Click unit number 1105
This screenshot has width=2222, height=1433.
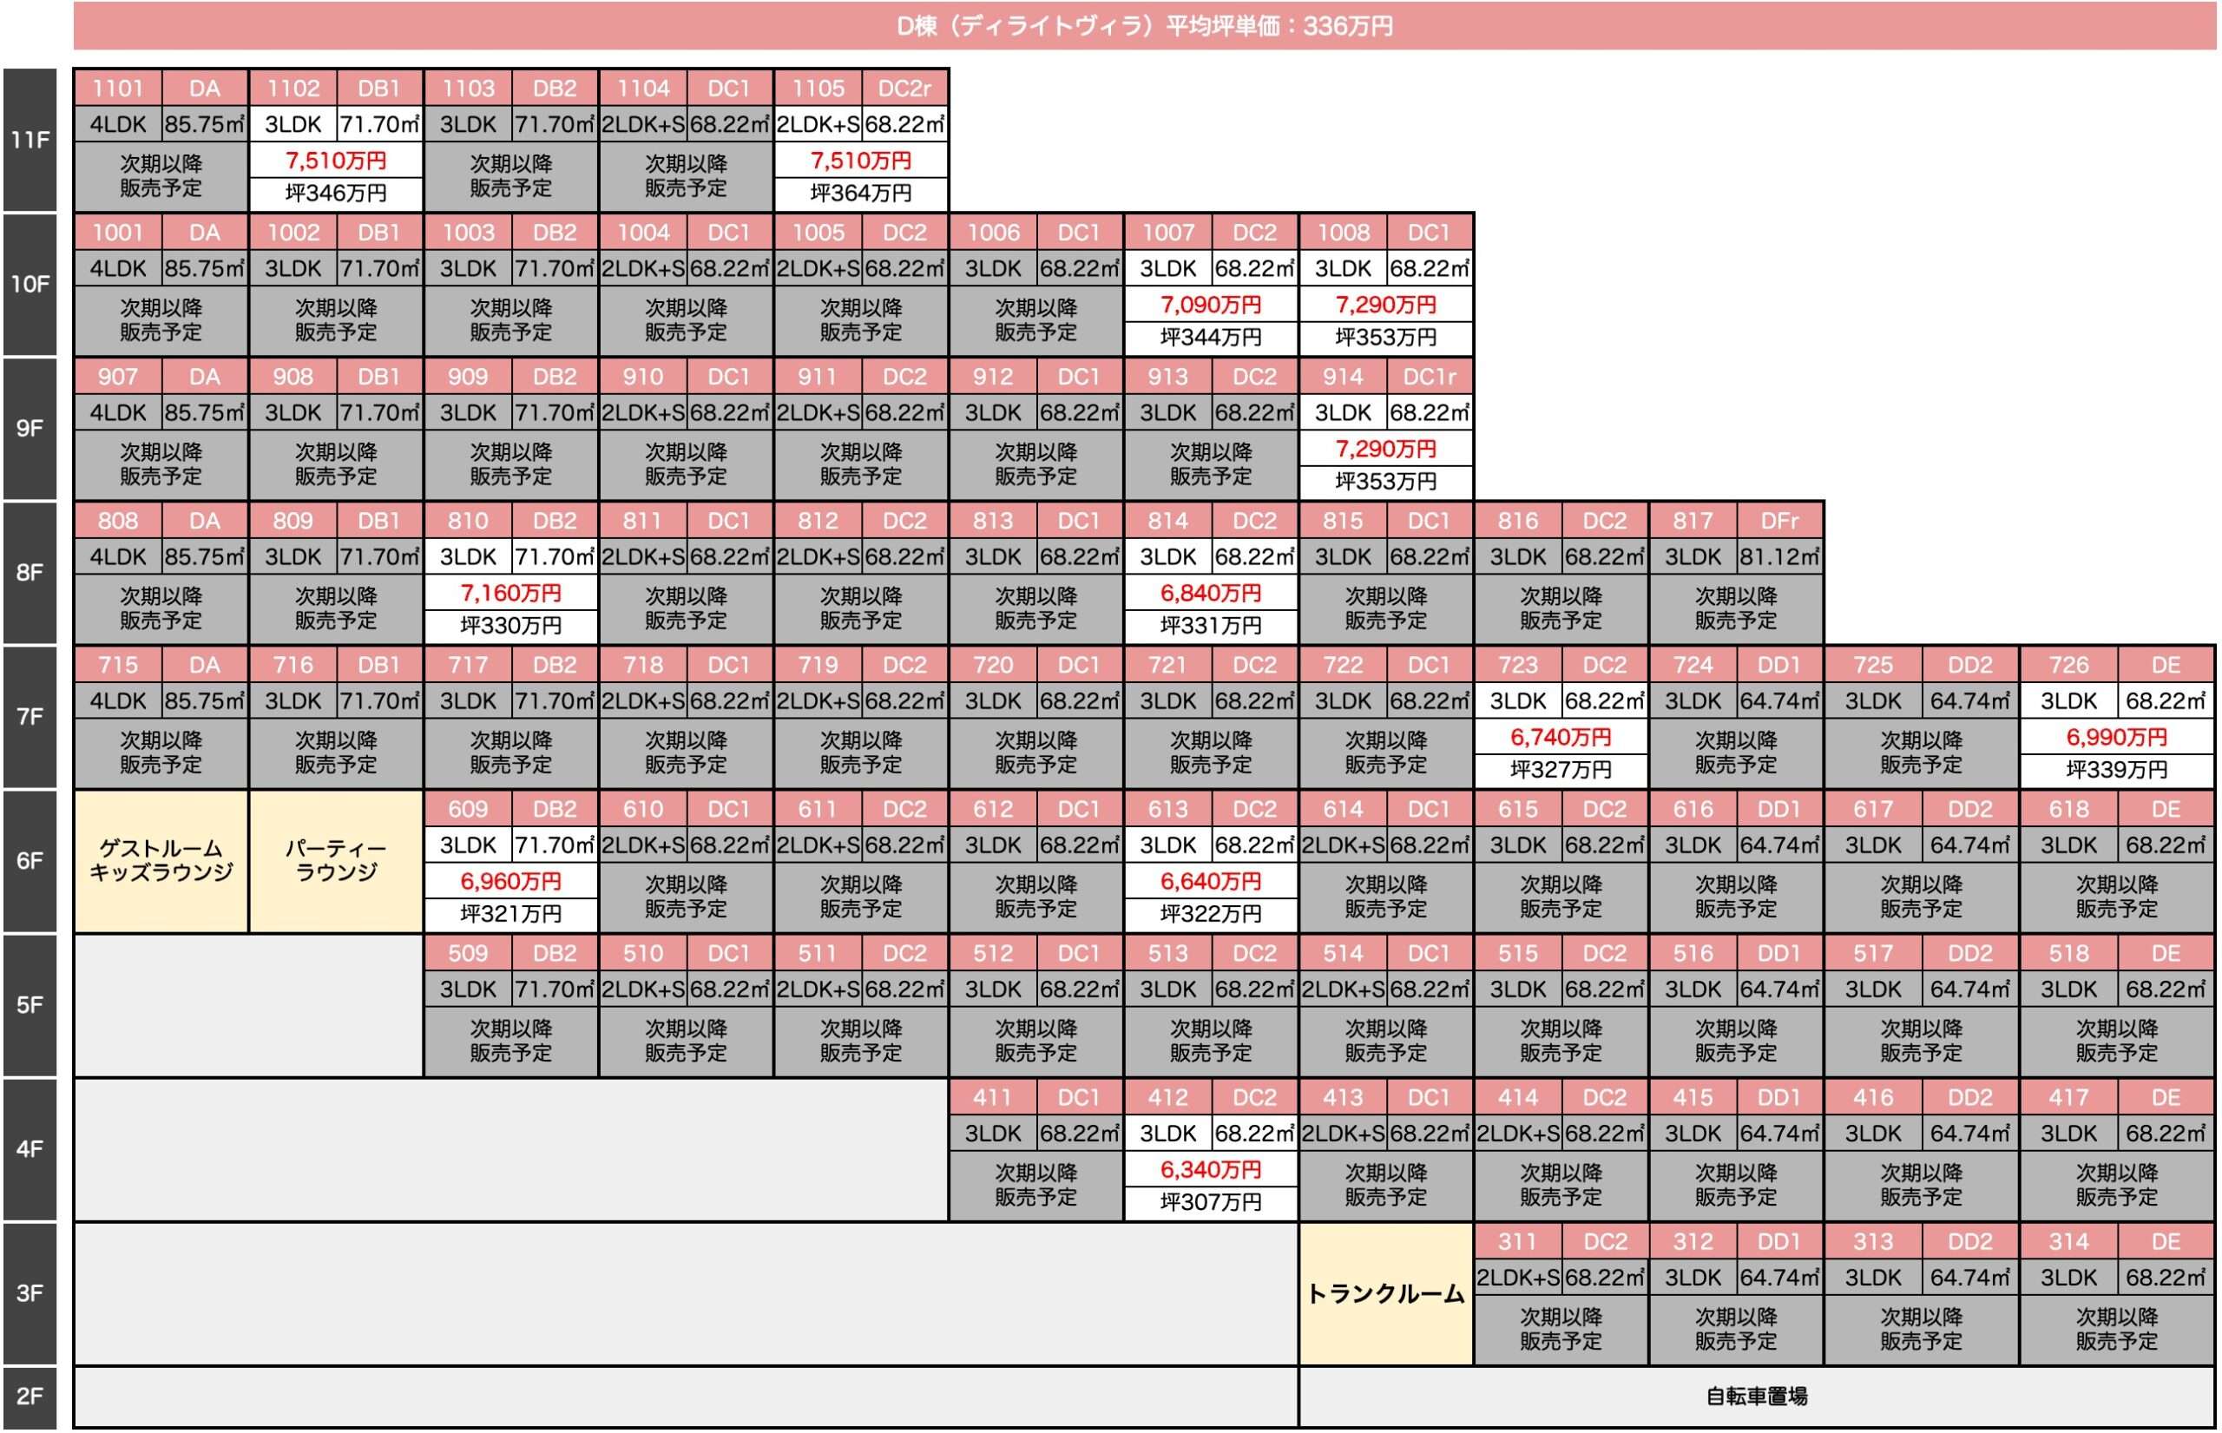(818, 89)
